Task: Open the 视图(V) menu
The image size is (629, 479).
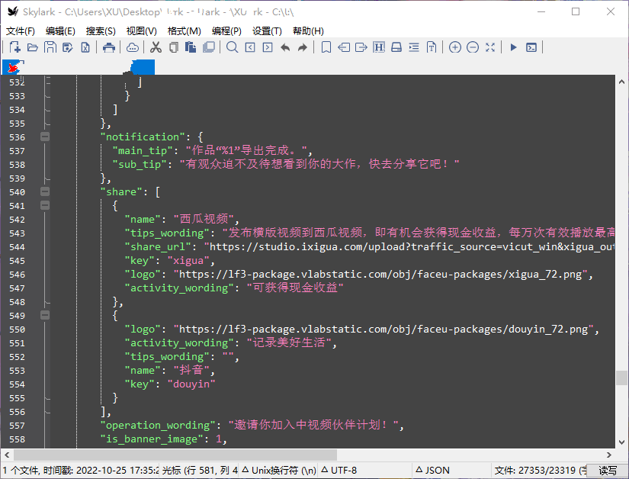Action: [141, 31]
